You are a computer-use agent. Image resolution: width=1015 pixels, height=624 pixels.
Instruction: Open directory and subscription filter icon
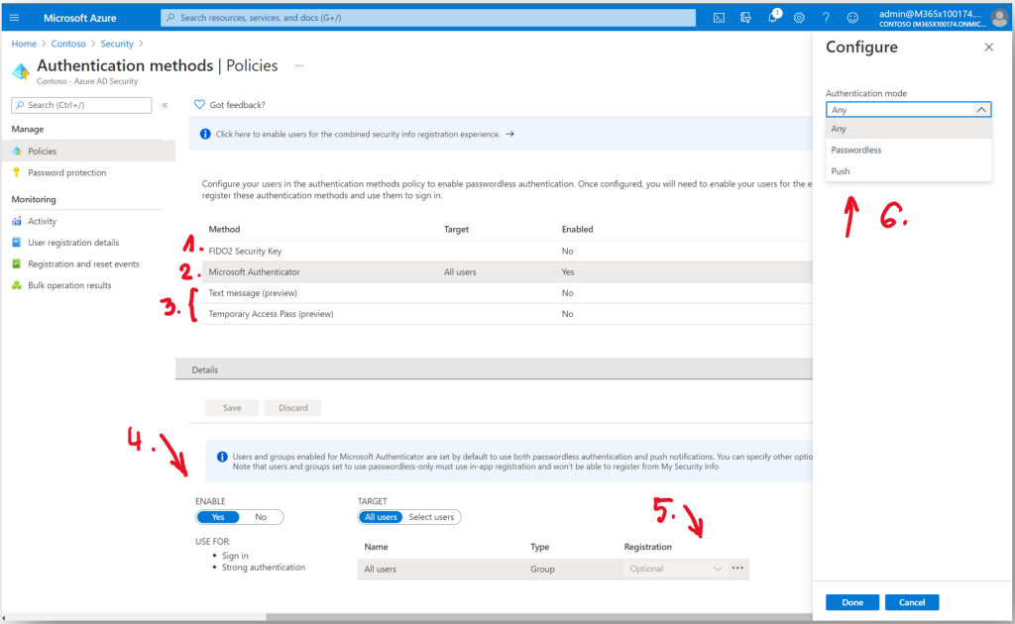745,17
